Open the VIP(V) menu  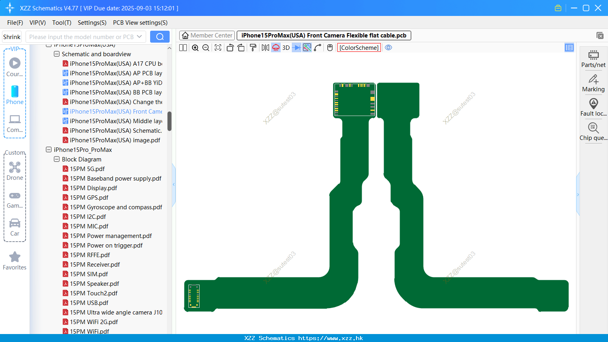pos(38,23)
